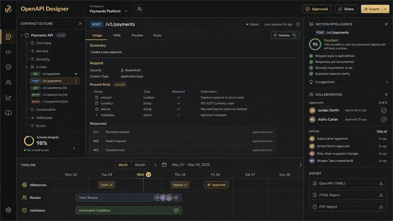Click the Automated Validation check icon

coord(176,210)
